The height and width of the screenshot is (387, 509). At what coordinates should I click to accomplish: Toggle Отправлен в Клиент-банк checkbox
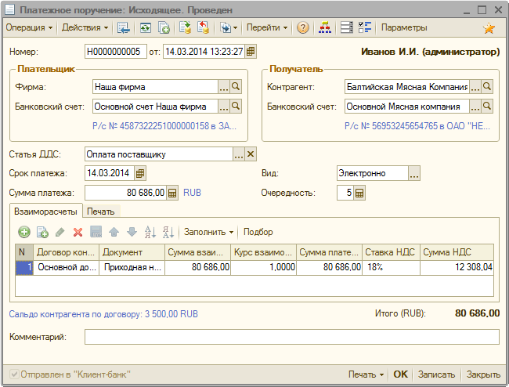click(x=15, y=374)
